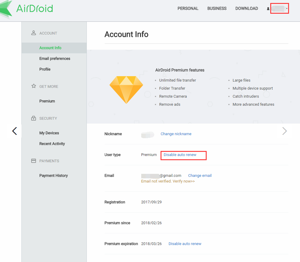Image resolution: width=300 pixels, height=262 pixels.
Task: Click Disable auto renew next to Premium expiration
Action: pyautogui.click(x=185, y=244)
